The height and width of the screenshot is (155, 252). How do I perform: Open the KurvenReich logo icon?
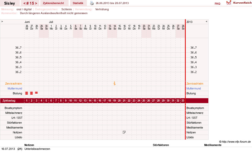[229, 3]
